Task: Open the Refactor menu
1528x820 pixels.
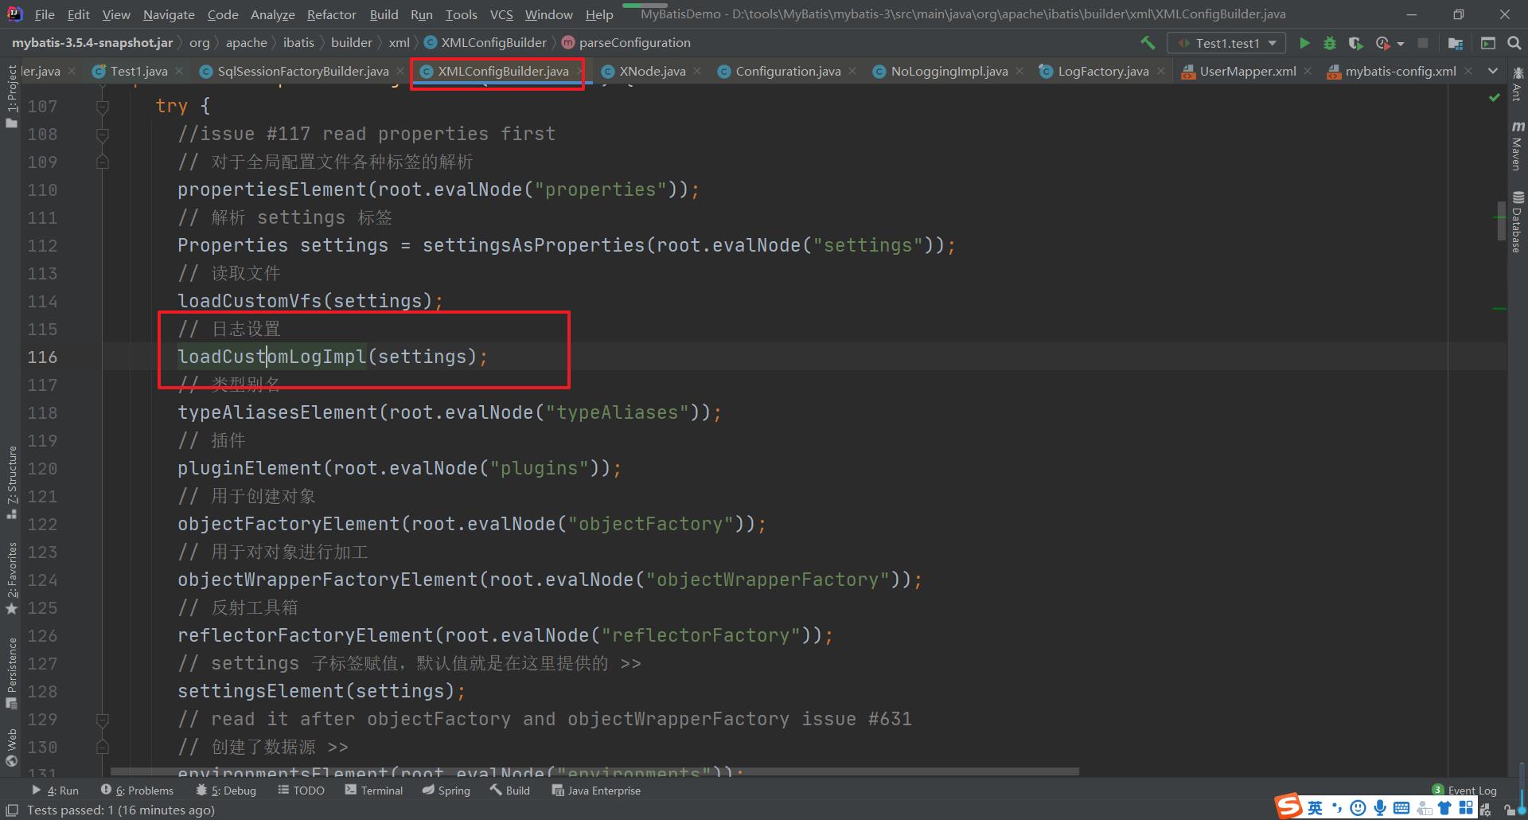Action: [331, 14]
